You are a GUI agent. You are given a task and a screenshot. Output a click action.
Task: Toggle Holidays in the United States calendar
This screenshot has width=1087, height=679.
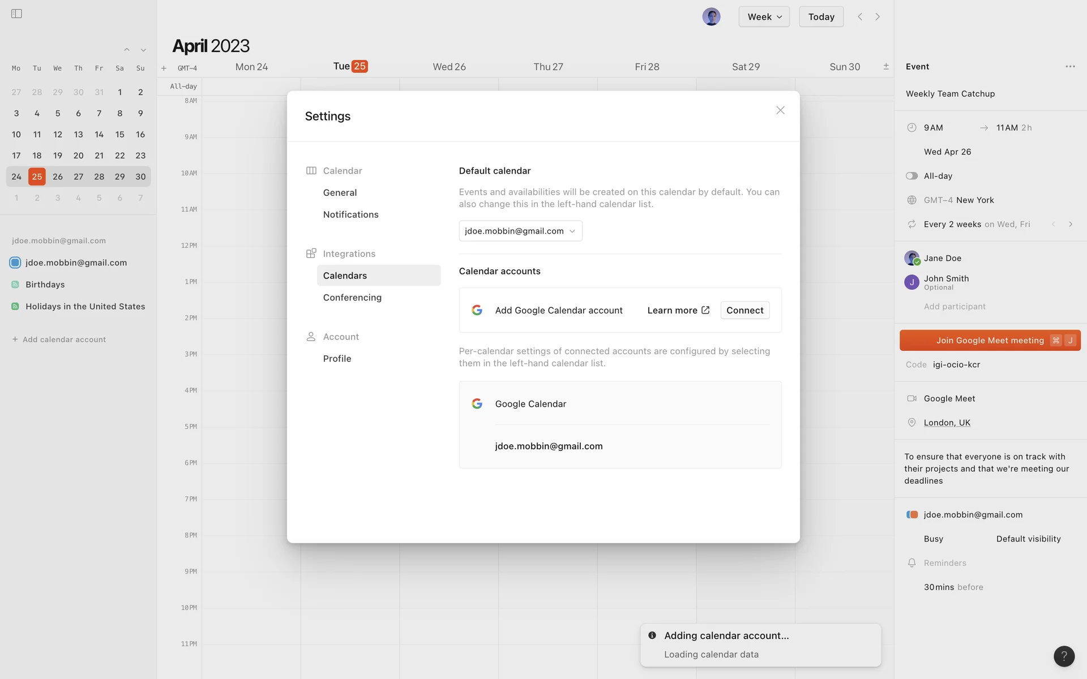point(15,307)
